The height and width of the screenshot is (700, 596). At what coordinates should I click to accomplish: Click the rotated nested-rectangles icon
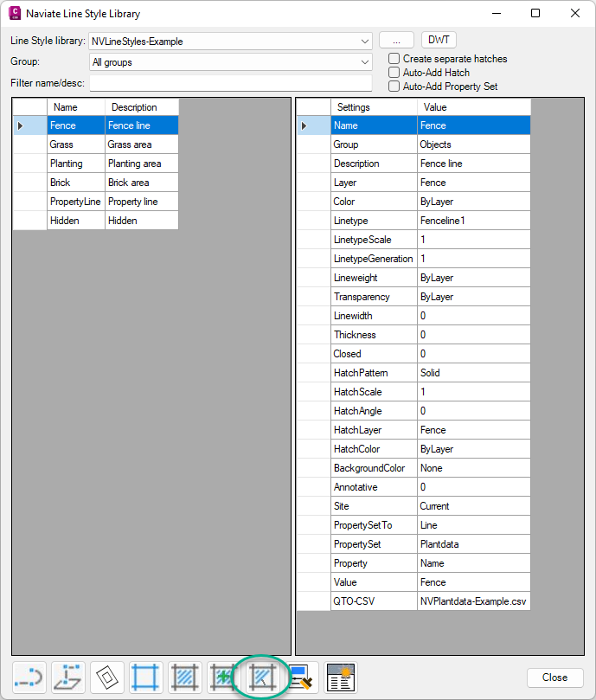pyautogui.click(x=107, y=678)
